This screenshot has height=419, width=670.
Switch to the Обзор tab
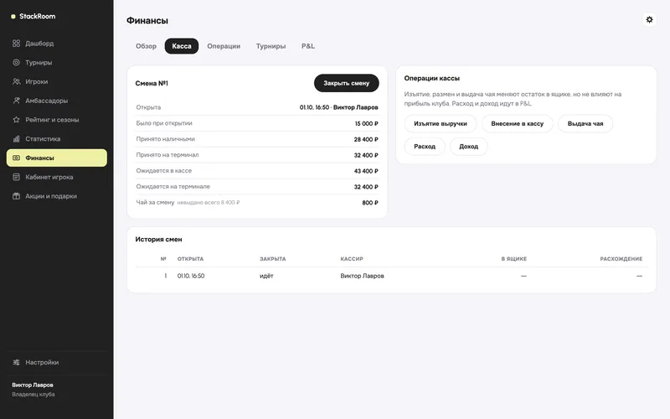pos(146,46)
